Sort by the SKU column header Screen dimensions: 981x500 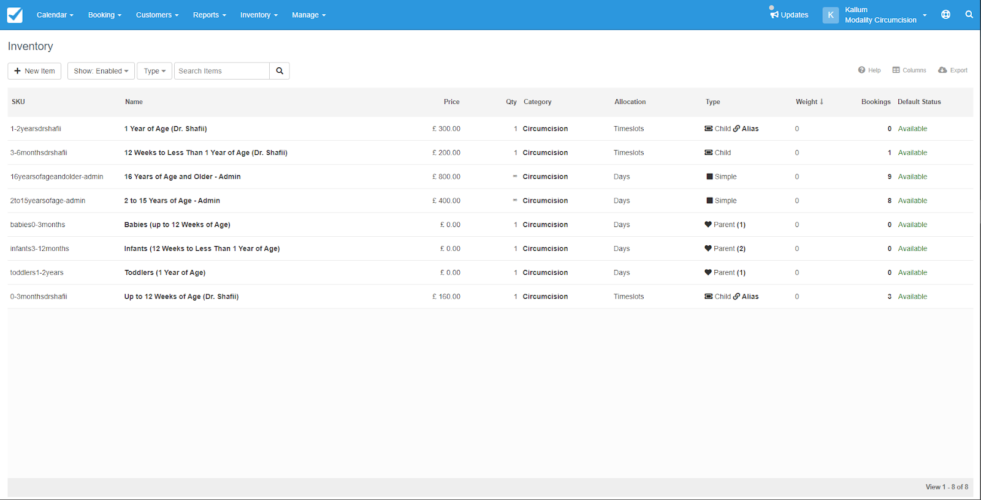click(18, 102)
